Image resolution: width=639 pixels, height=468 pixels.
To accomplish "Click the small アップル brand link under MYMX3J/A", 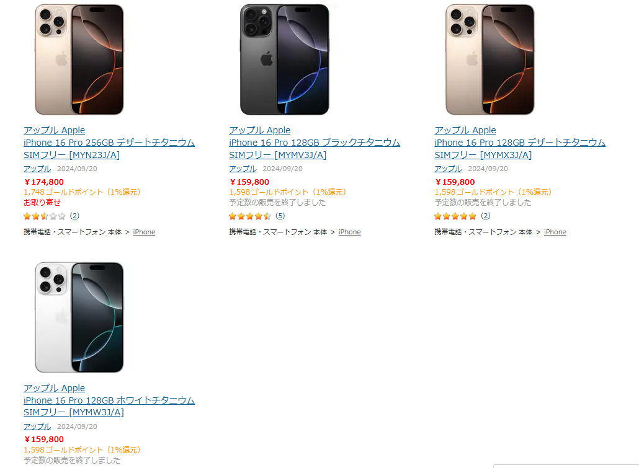I will tap(448, 169).
